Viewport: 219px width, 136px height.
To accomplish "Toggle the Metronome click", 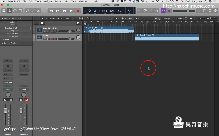I will click(169, 11).
